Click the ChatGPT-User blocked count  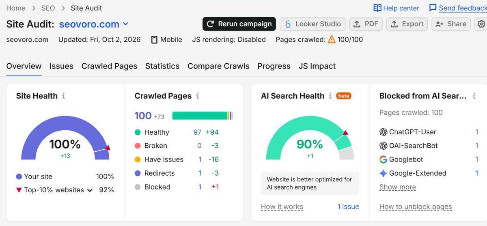(477, 132)
